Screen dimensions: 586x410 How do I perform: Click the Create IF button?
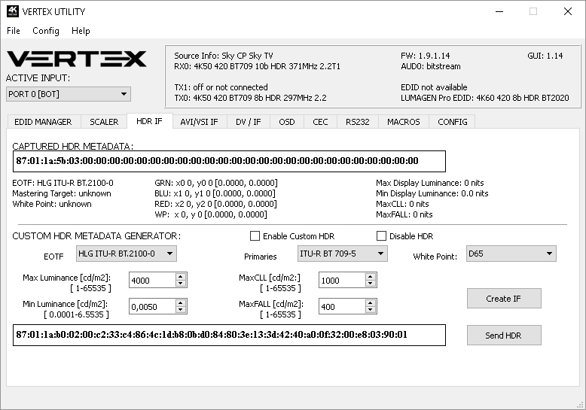[504, 299]
